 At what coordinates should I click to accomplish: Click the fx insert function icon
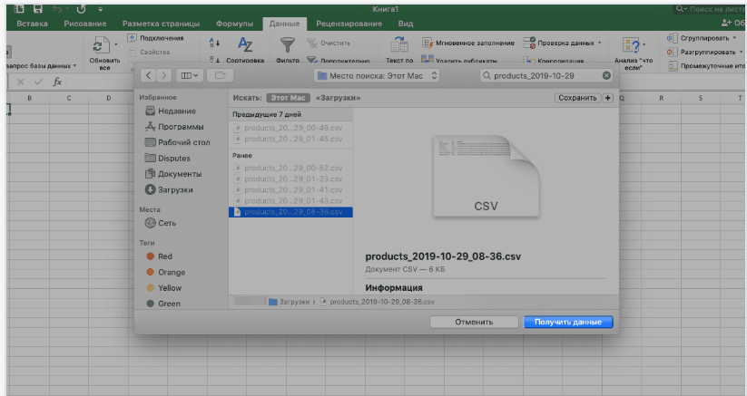57,82
